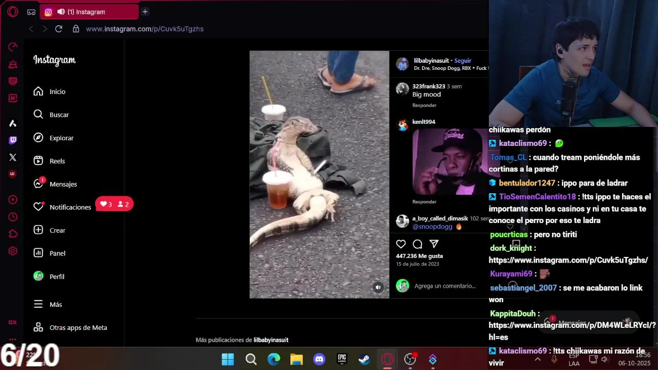Open GX Cleaner broom in sidebar
Viewport: 658px width, 370px height.
(x=13, y=64)
